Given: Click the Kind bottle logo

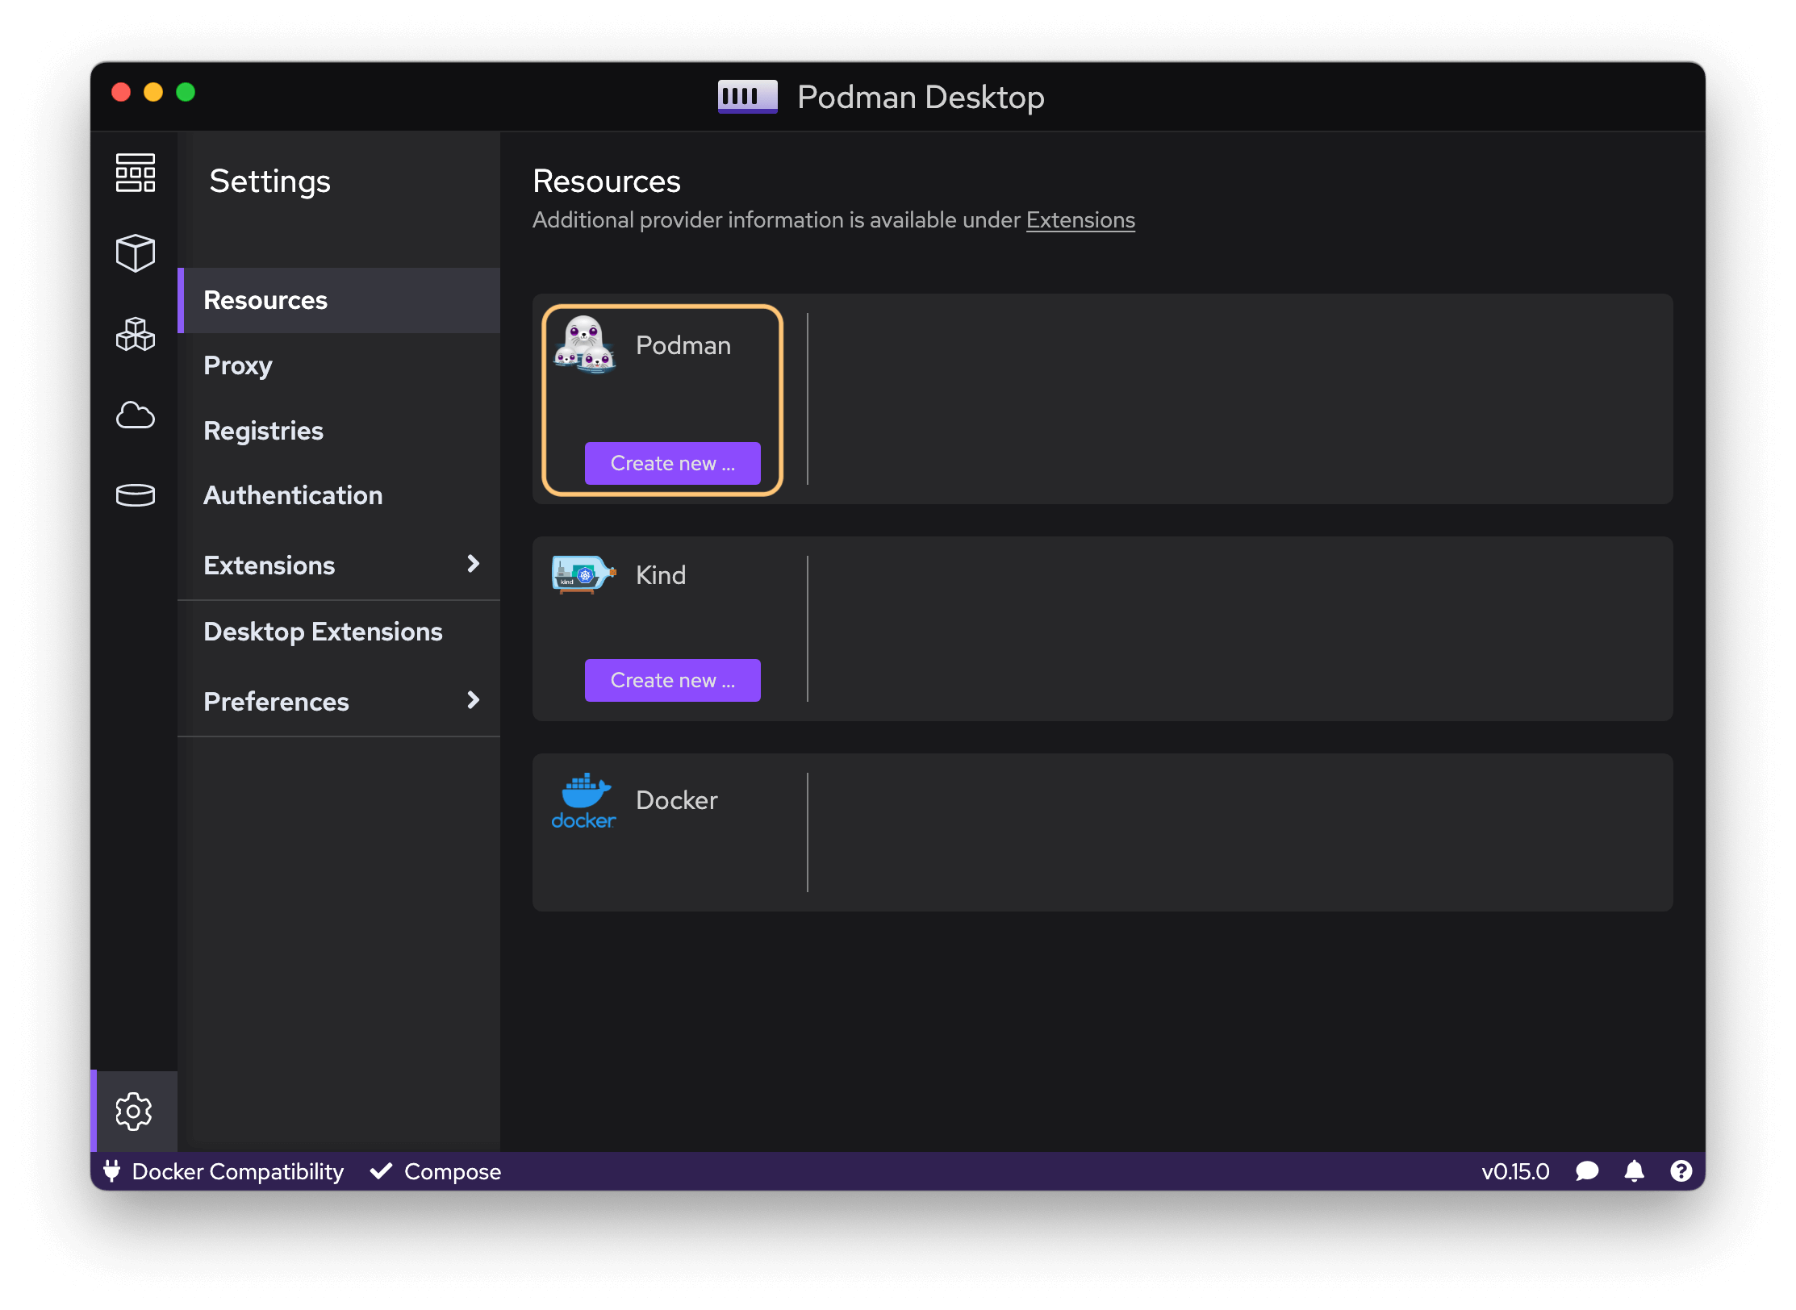Looking at the screenshot, I should click(584, 574).
